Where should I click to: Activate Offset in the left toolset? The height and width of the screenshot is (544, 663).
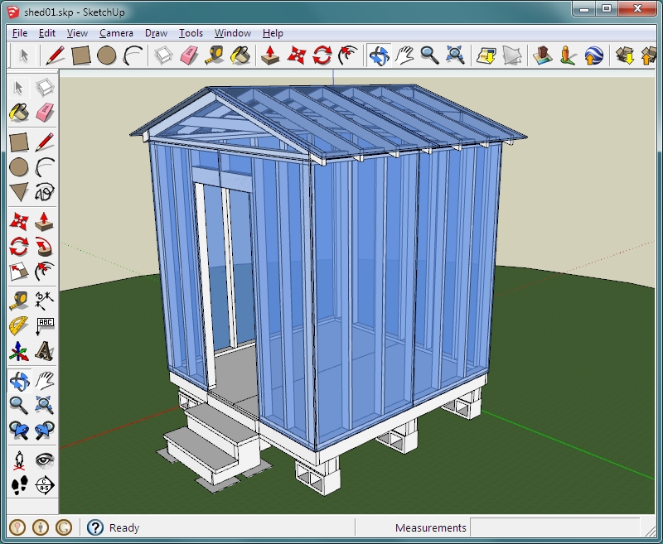click(45, 272)
